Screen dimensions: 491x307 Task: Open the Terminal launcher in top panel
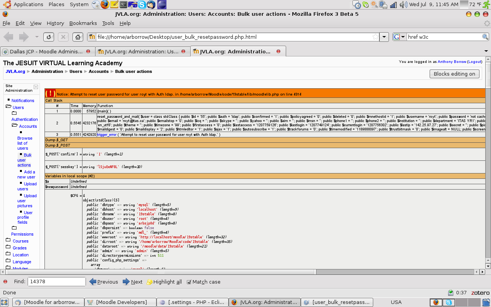[x=124, y=5]
